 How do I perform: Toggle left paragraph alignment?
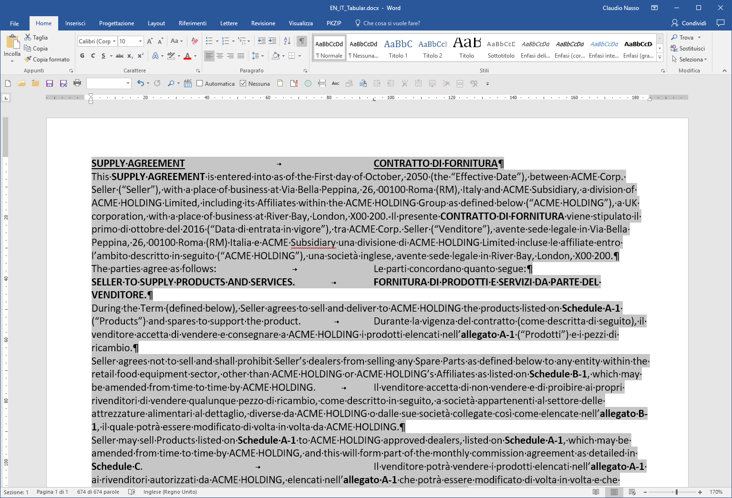pyautogui.click(x=209, y=56)
